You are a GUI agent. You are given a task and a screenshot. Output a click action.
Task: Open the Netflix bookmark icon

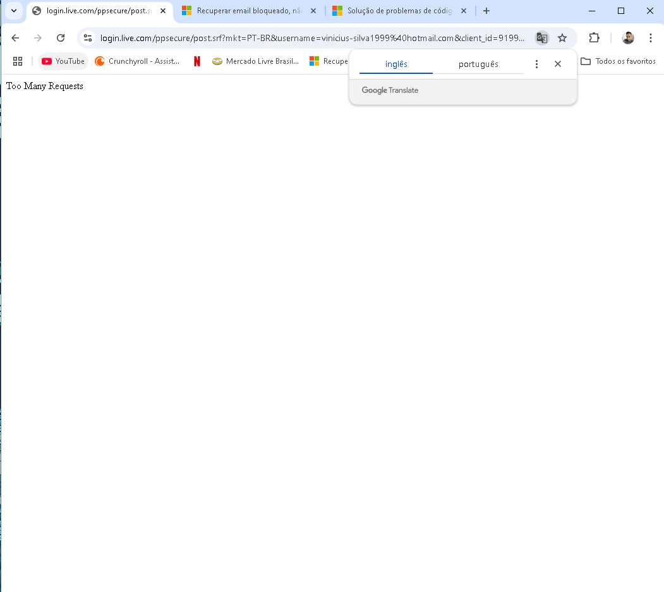pos(197,61)
